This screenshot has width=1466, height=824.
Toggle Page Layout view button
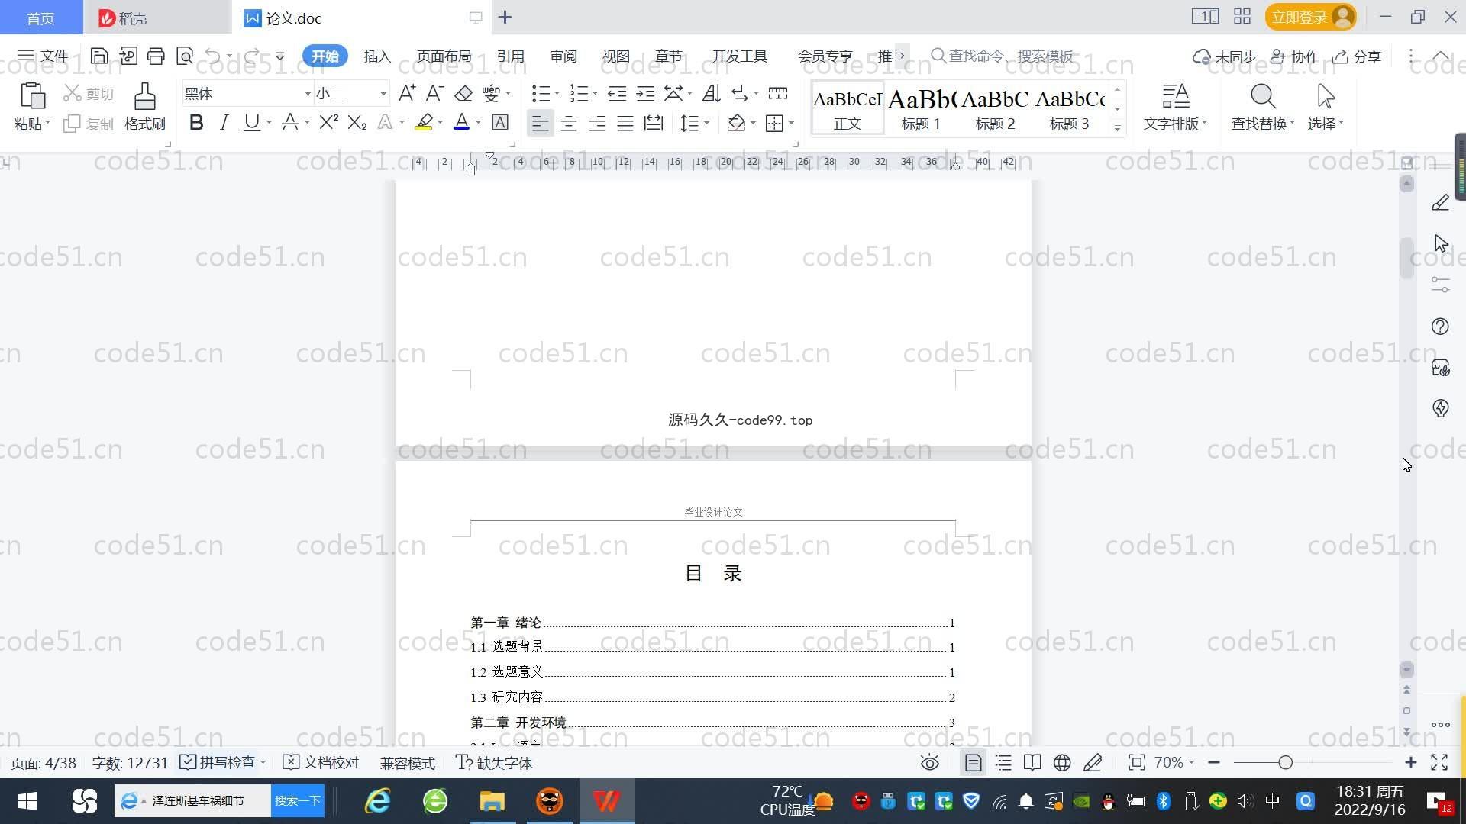coord(974,763)
